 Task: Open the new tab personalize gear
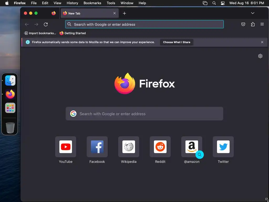point(260,56)
